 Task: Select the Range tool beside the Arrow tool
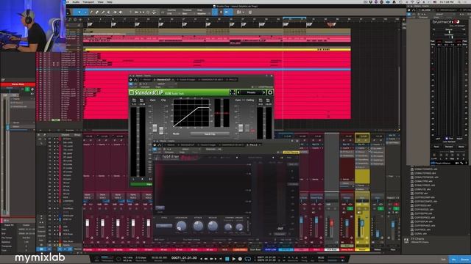pyautogui.click(x=85, y=12)
